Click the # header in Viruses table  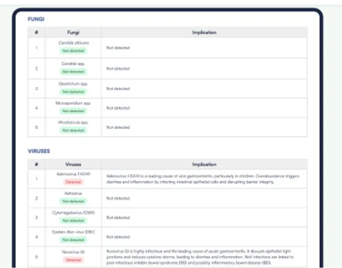[36, 164]
